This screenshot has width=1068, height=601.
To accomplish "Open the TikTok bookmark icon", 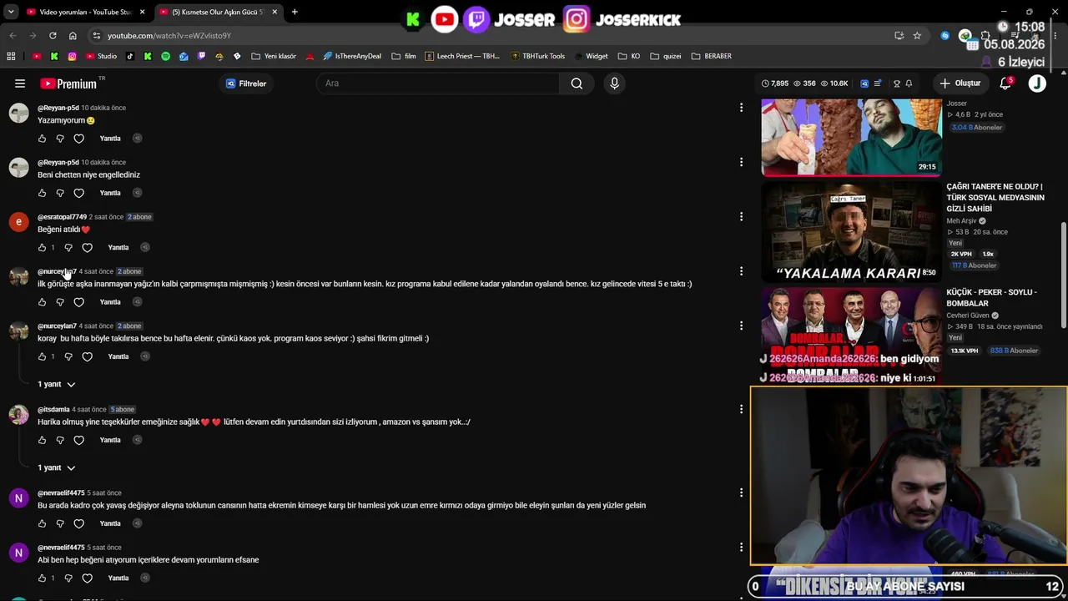I will 130,57.
